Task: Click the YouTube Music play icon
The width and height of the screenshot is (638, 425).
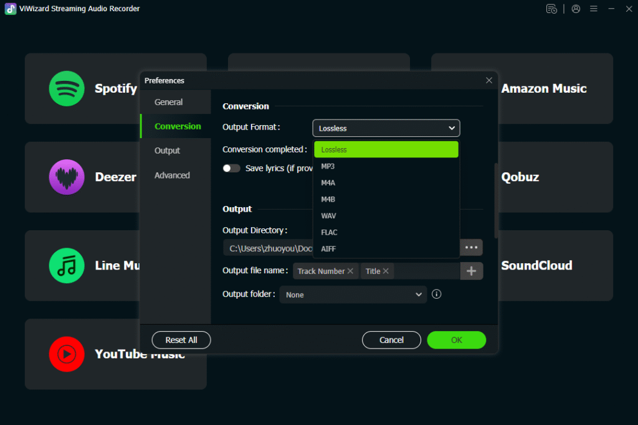Action: tap(67, 354)
